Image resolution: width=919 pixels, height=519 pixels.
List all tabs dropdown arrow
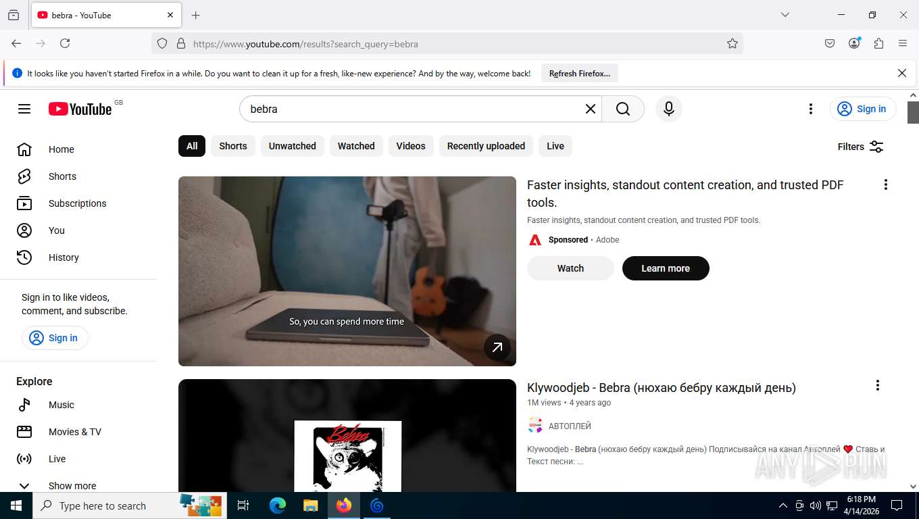[785, 15]
